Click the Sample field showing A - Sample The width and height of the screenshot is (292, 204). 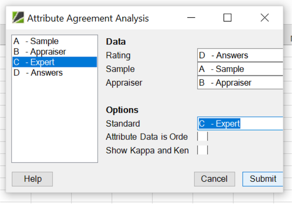[x=240, y=69]
